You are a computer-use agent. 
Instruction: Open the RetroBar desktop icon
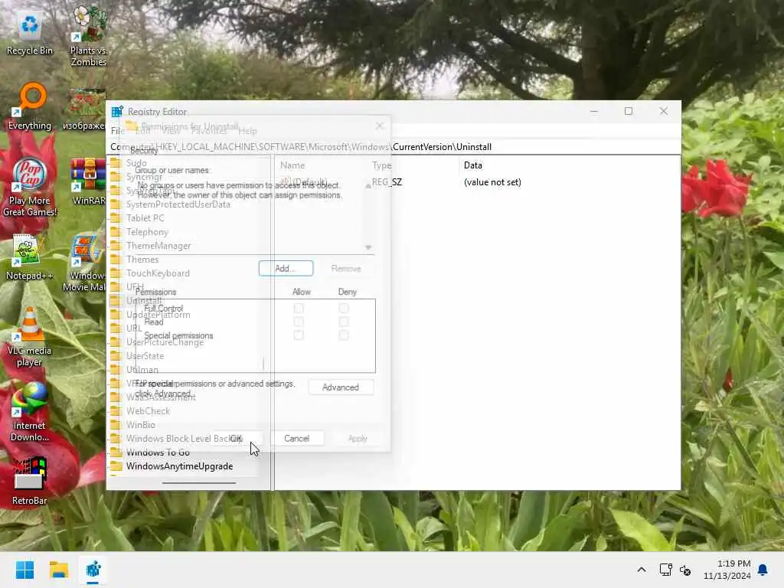pos(30,481)
